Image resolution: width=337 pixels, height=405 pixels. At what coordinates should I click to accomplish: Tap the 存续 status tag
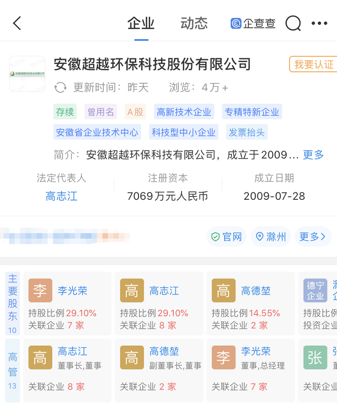point(65,112)
